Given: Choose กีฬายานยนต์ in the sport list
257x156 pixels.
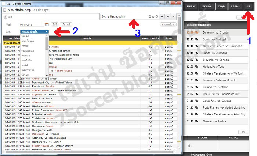Looking at the screenshot, I should [x=28, y=70].
